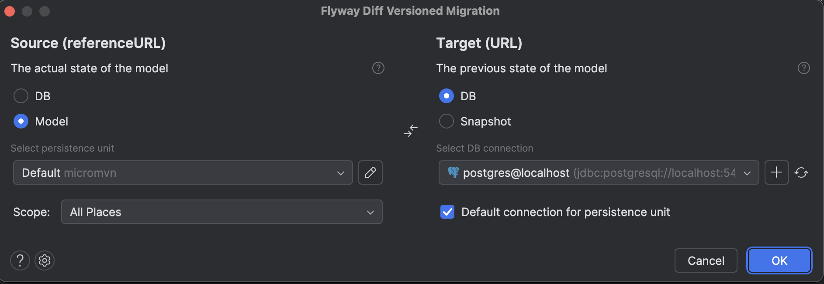
Task: Click the help icon beside Source section
Action: click(x=378, y=68)
